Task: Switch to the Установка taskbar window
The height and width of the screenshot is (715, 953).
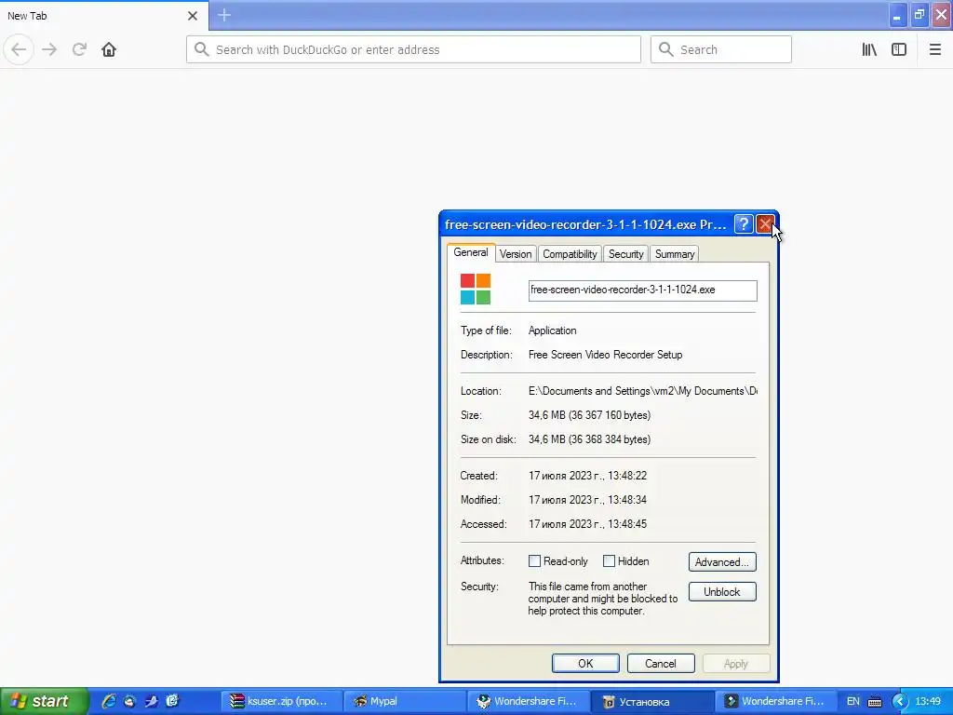Action: [651, 701]
